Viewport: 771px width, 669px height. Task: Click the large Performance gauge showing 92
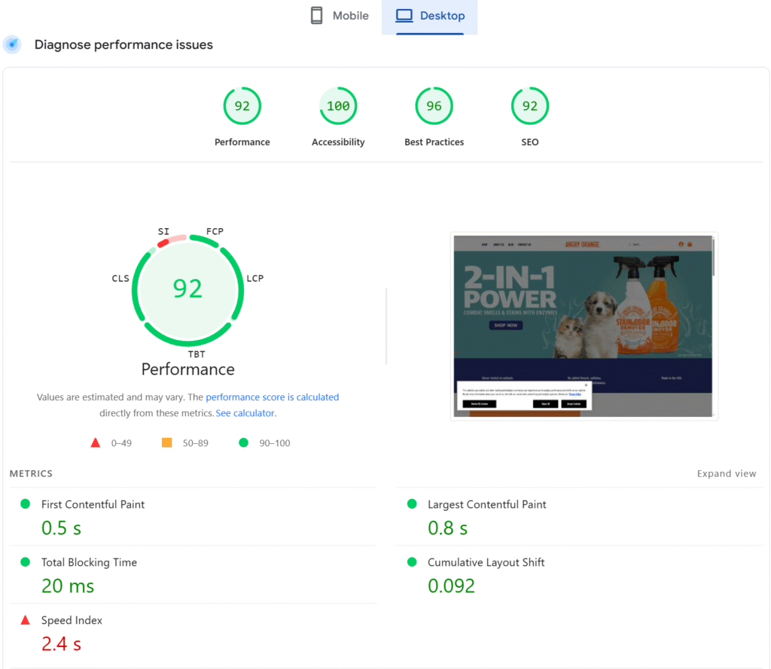pos(187,289)
